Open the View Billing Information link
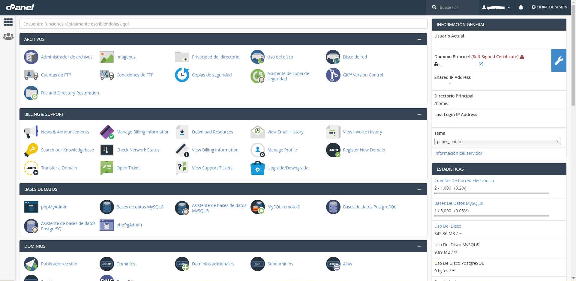576x281 pixels. coord(215,150)
